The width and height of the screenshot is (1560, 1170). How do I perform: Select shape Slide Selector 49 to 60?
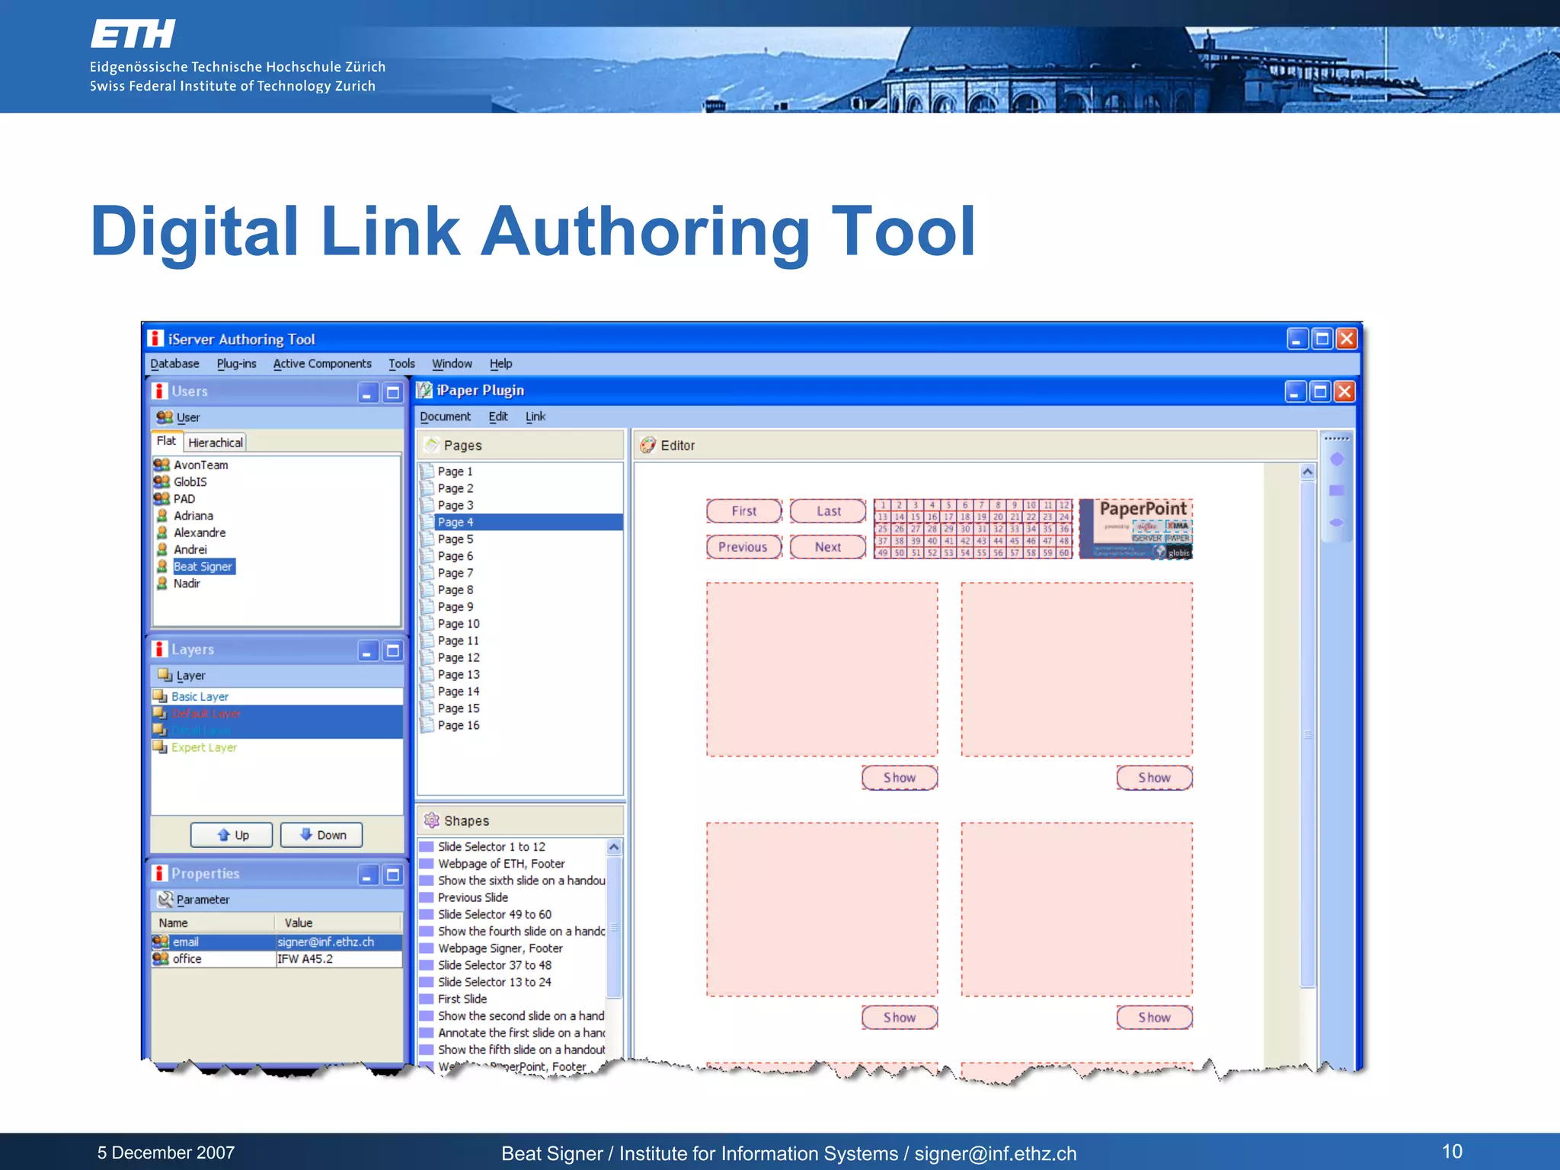coord(494,914)
